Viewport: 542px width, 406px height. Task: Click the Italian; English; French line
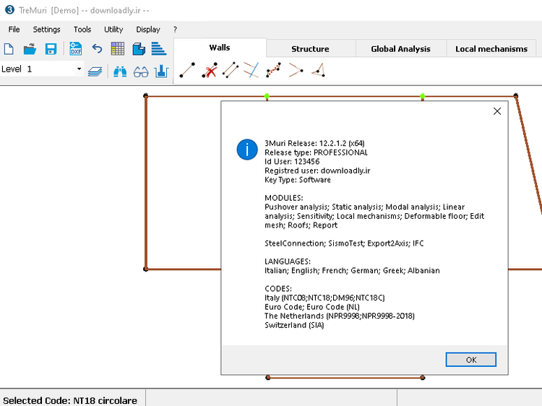tap(352, 271)
